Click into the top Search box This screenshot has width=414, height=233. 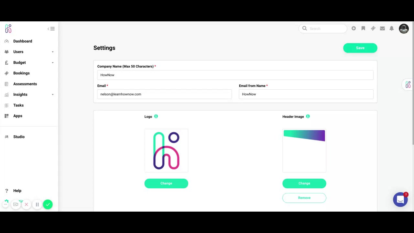pyautogui.click(x=323, y=28)
